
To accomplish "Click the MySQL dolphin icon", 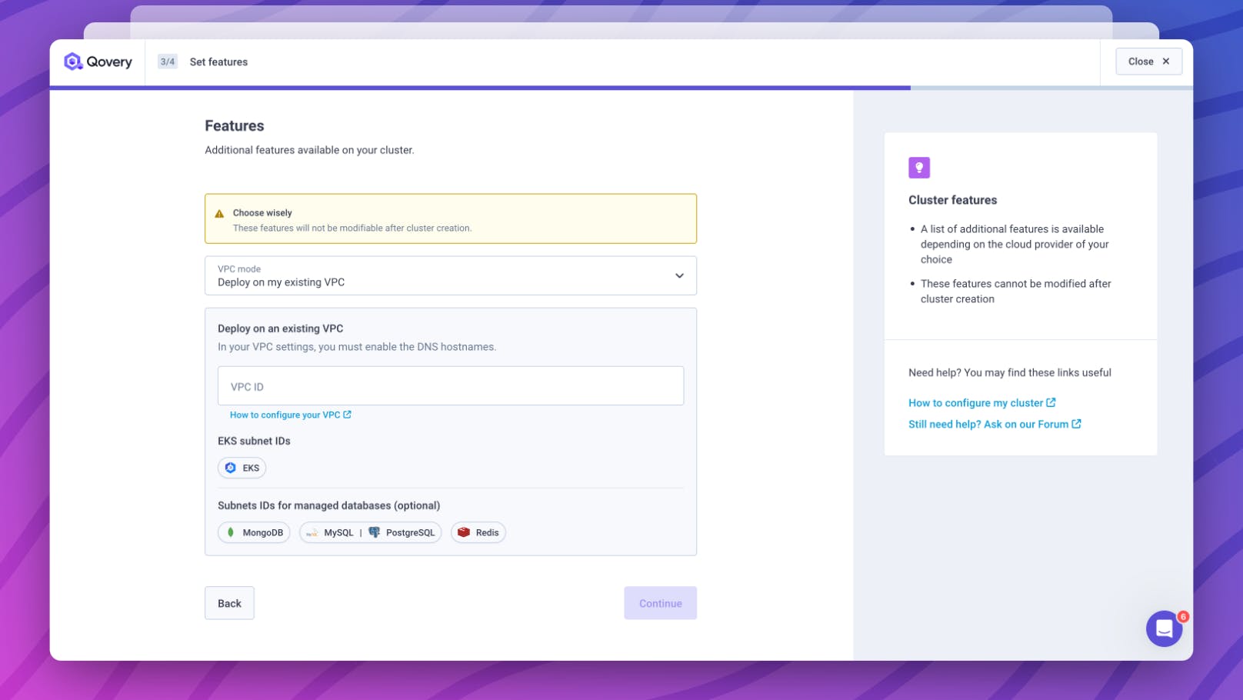I will pos(312,532).
